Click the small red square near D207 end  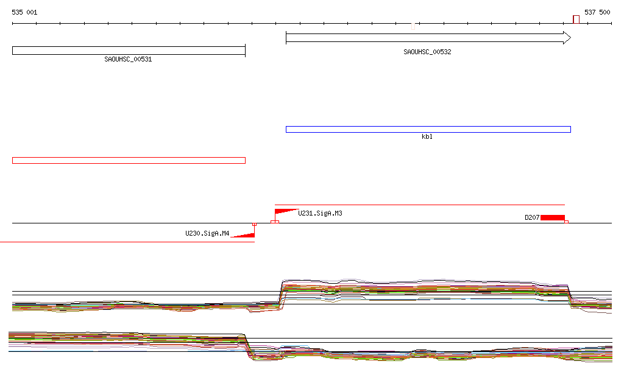(567, 222)
